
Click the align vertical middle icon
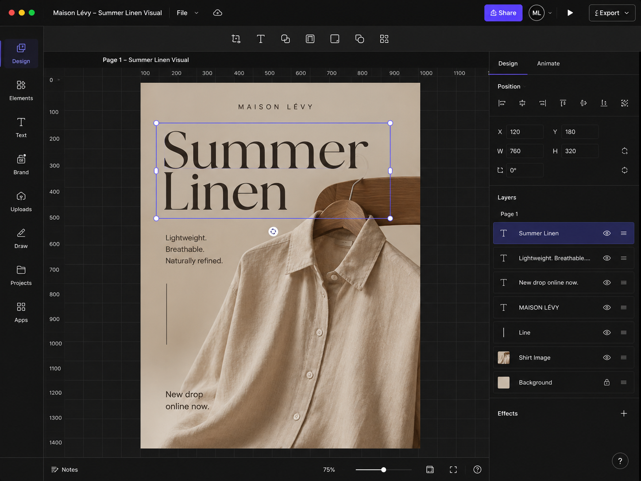[583, 103]
